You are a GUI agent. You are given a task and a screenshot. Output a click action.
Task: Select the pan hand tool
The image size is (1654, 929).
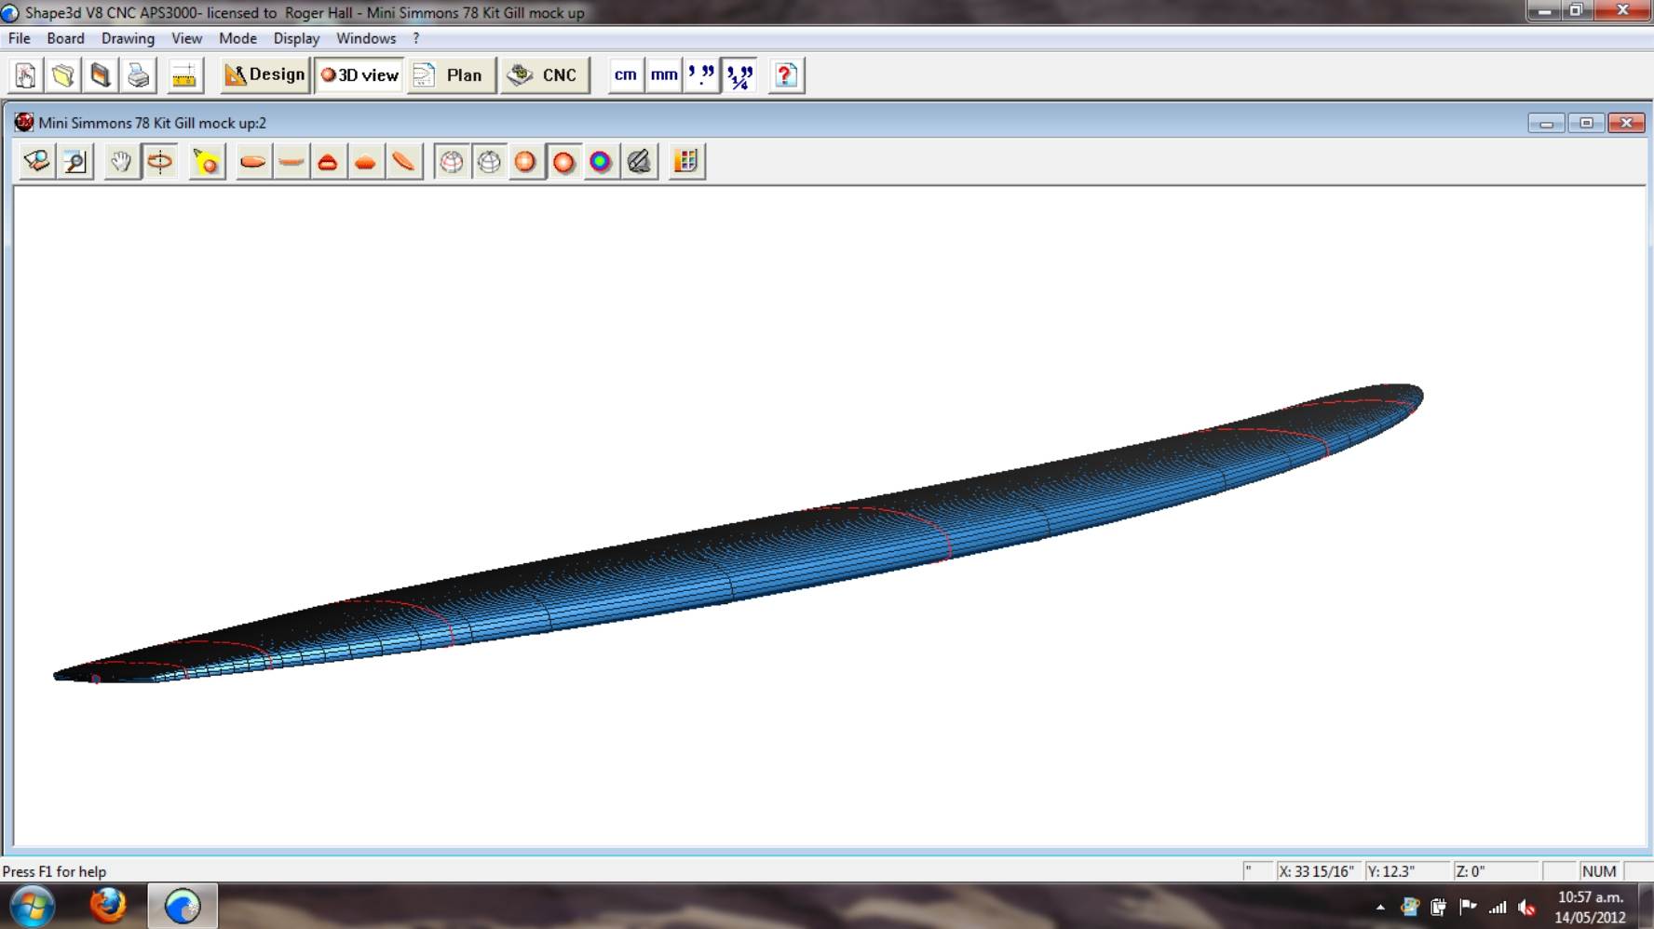[x=121, y=162]
